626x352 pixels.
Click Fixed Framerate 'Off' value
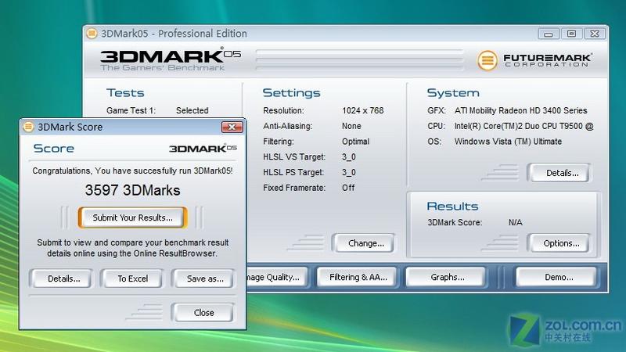click(x=348, y=188)
